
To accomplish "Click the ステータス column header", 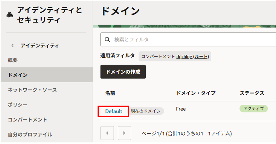I will pyautogui.click(x=252, y=93).
